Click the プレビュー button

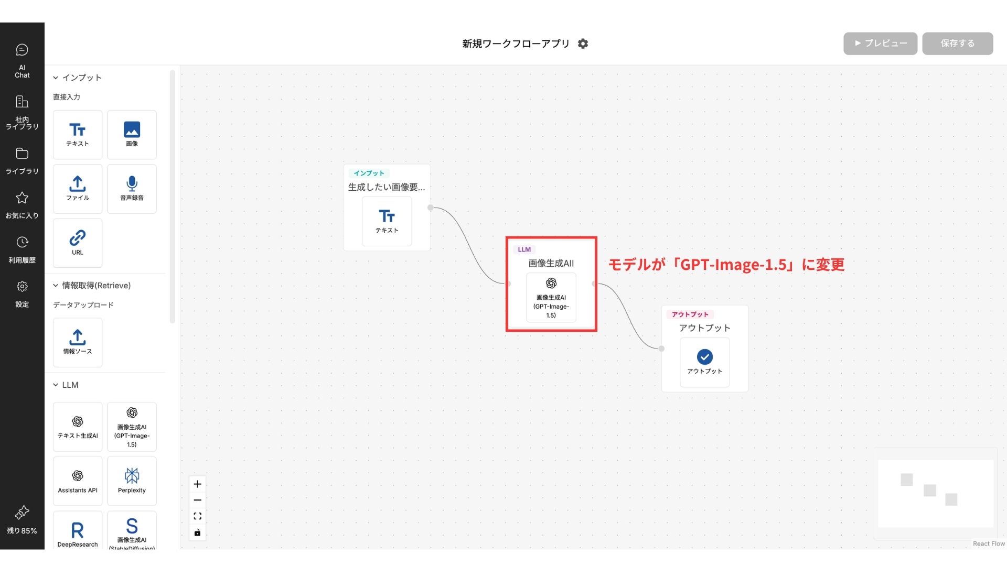tap(880, 43)
